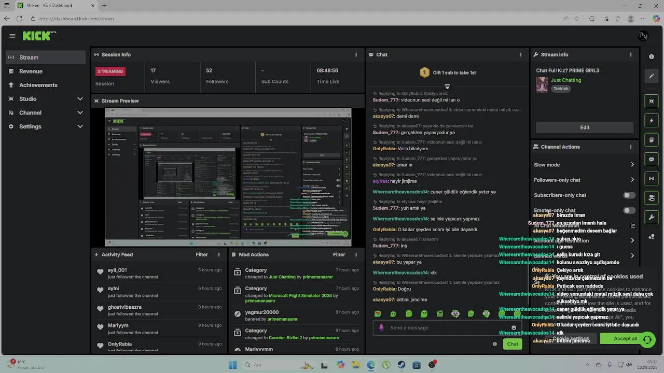Open the Channel Actions panel three-dot menu
The image size is (664, 373).
click(x=631, y=147)
